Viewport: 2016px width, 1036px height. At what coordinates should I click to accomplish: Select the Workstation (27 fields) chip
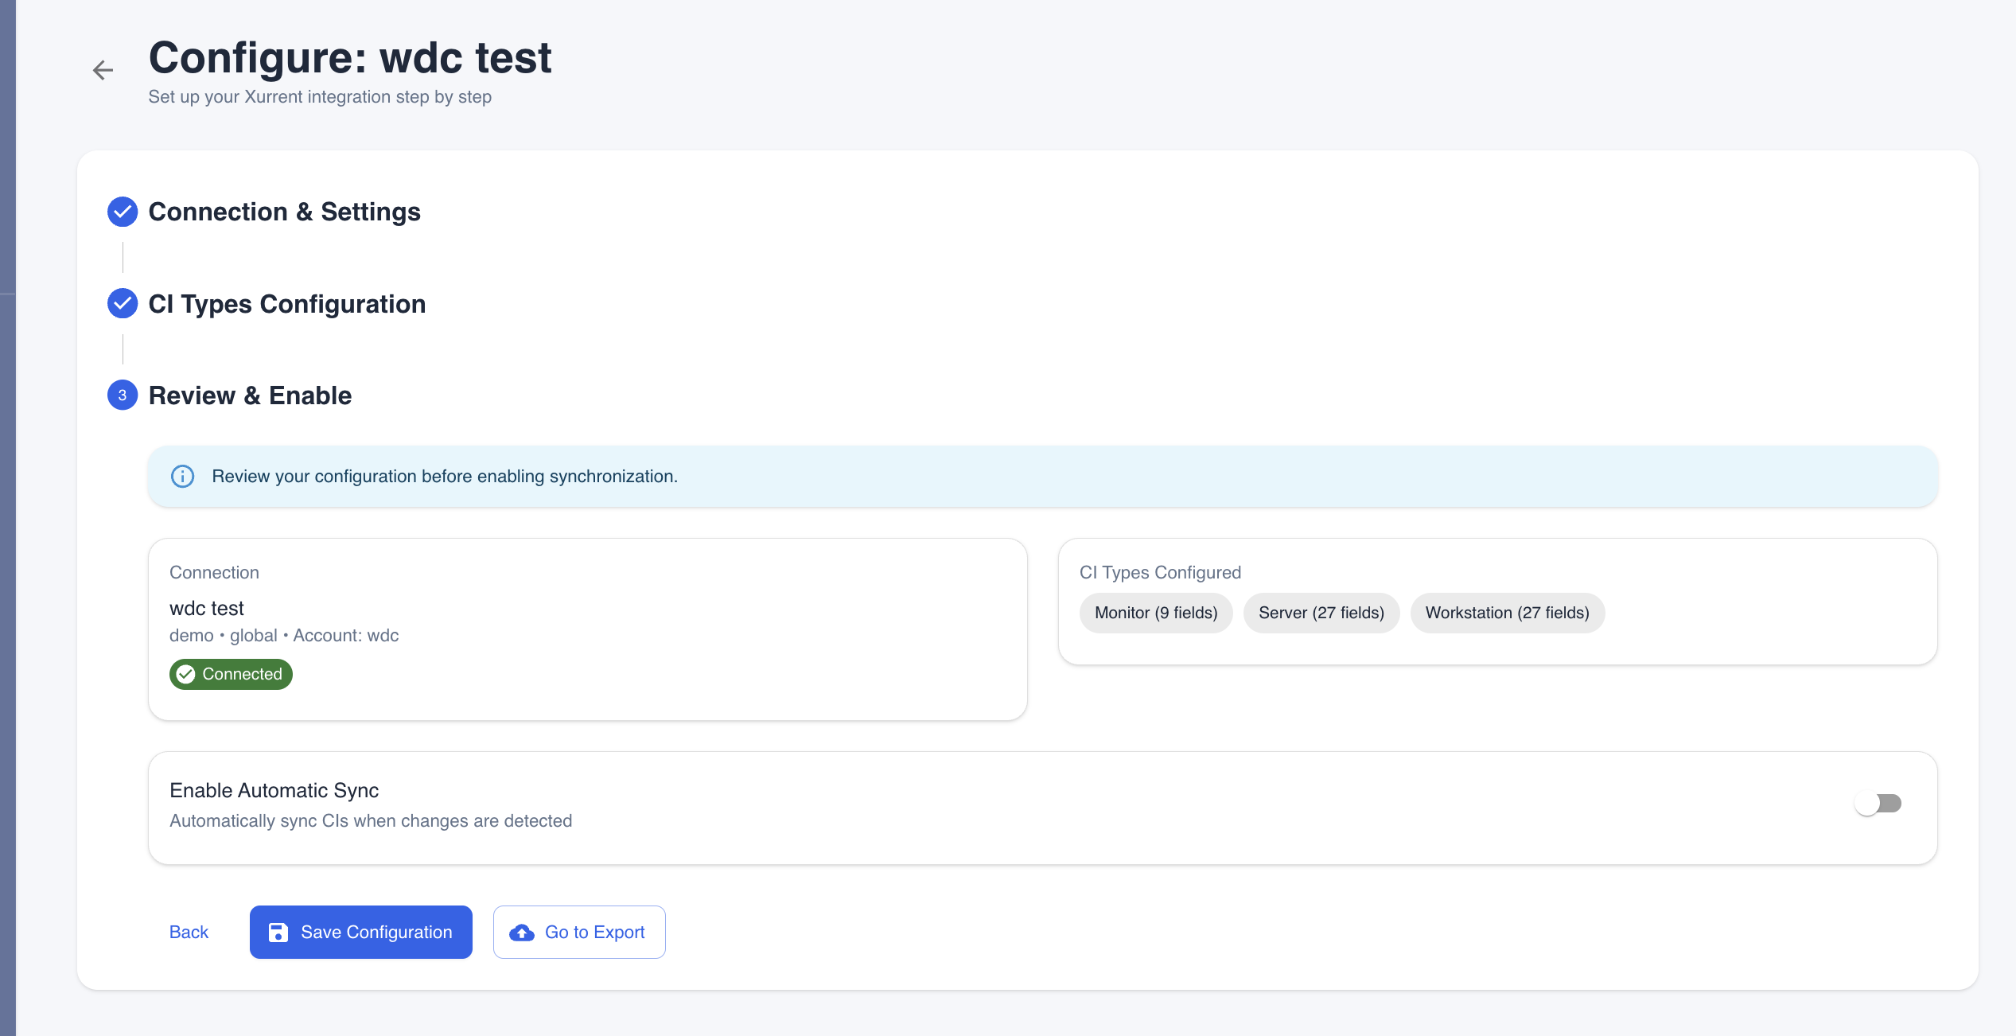point(1507,613)
